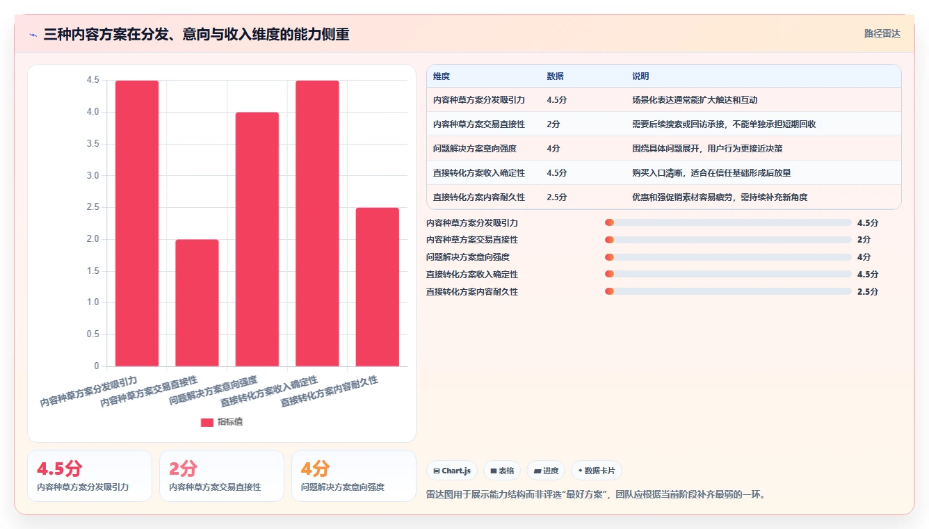Click x-axis label 直接转化方案内容耐久性
This screenshot has height=529, width=929.
pyautogui.click(x=329, y=391)
